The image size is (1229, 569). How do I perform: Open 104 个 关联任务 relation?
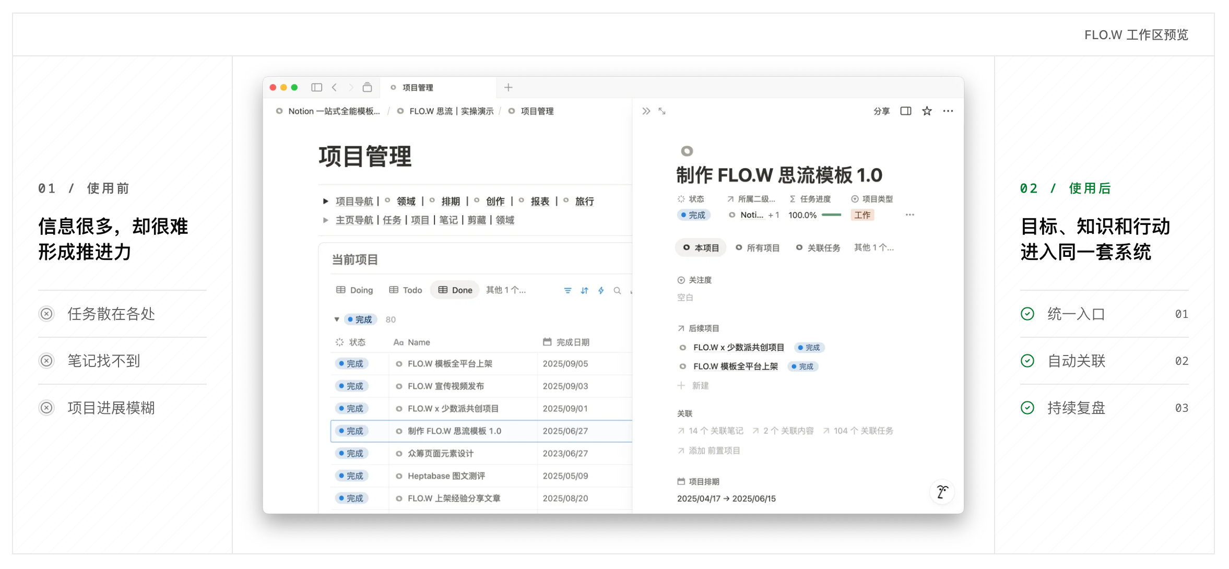pyautogui.click(x=858, y=431)
